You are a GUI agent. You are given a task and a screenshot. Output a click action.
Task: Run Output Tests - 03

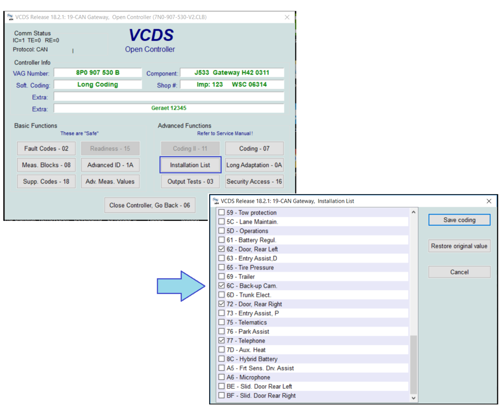click(x=191, y=182)
